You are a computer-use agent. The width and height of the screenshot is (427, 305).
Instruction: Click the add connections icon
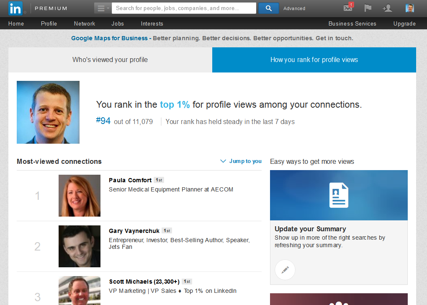click(x=387, y=8)
